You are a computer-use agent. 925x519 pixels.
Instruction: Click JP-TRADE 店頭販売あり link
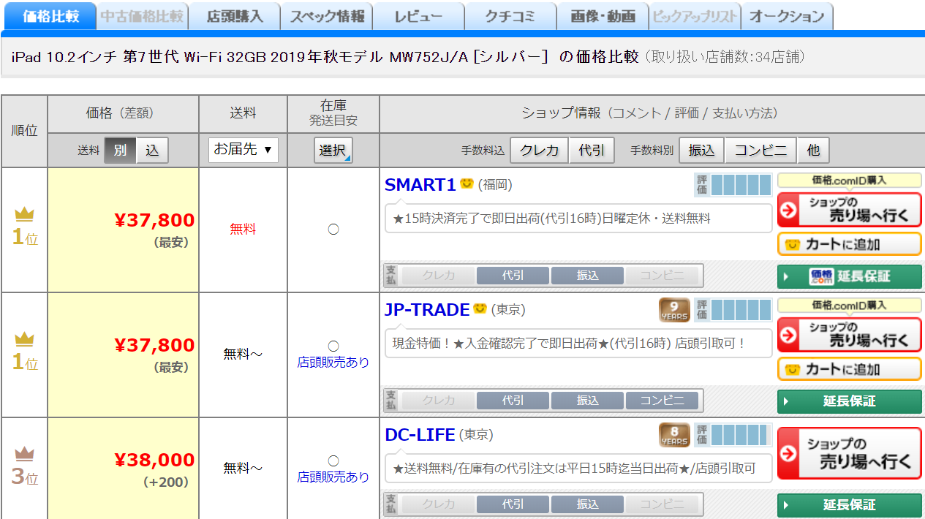click(x=333, y=362)
